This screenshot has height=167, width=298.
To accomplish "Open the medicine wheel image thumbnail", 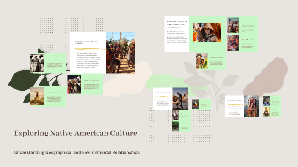I will tap(196, 104).
